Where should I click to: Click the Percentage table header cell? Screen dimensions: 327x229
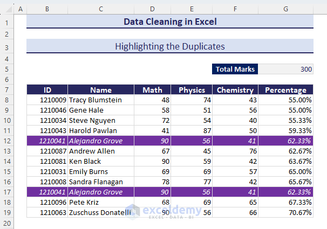[x=285, y=90]
